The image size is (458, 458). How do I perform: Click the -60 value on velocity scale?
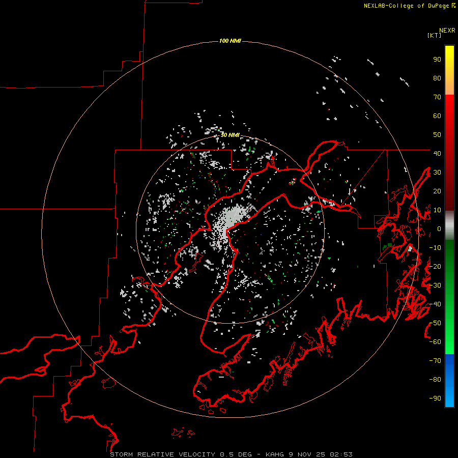click(x=435, y=342)
